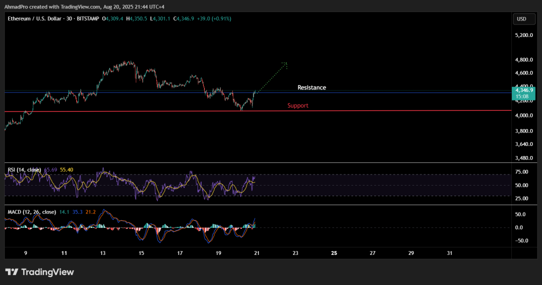The height and width of the screenshot is (285, 542).
Task: Click the TradingView logo icon
Action: tap(12, 272)
